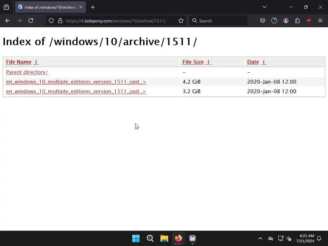Viewport: 328px width, 246px height.
Task: Open clock and calendar 6:21 AM
Action: pos(305,238)
